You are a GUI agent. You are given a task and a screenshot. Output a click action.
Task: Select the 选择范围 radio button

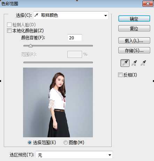click(x=30, y=143)
